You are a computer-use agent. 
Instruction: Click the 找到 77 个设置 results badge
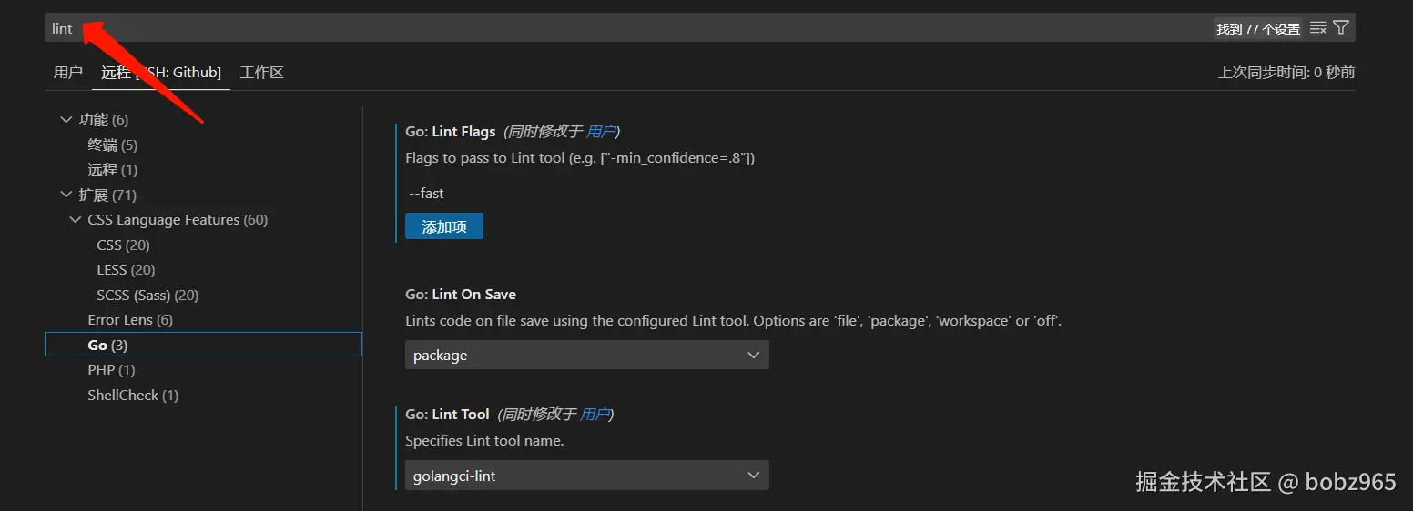point(1258,29)
